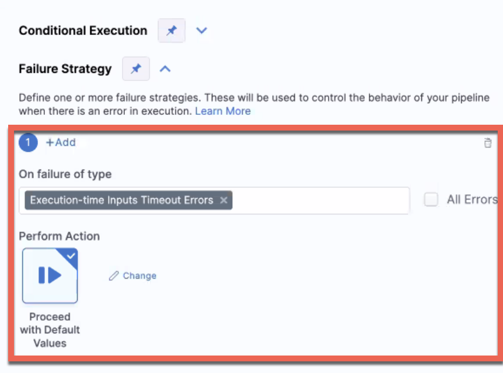Enable the All Errors checkbox
Screen dimensions: 503x373
click(x=431, y=200)
